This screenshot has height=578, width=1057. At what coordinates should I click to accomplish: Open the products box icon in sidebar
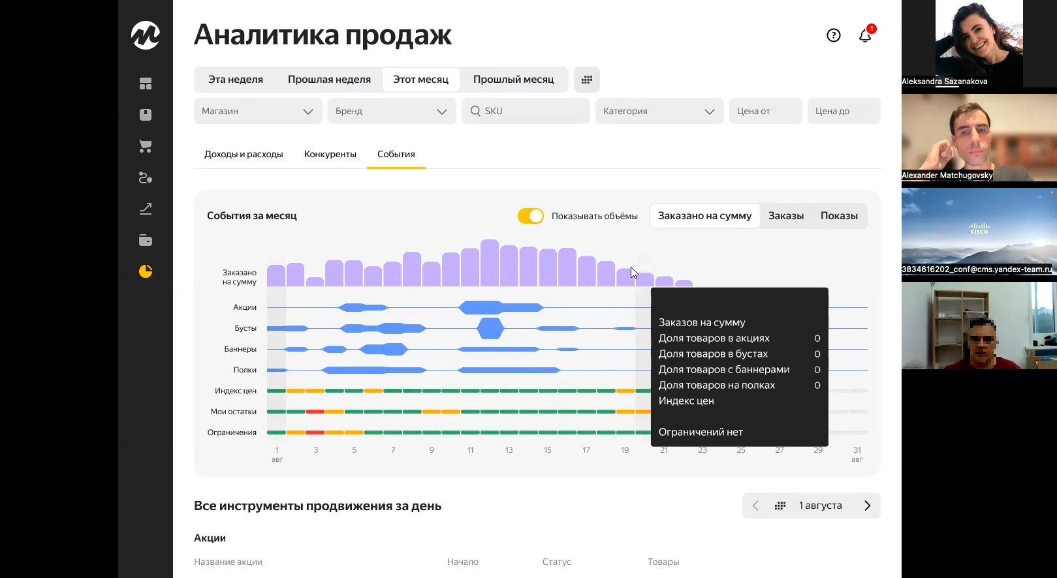[146, 115]
